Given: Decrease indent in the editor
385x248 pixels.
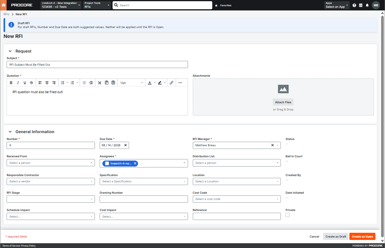Looking at the screenshot, I should pos(84,83).
